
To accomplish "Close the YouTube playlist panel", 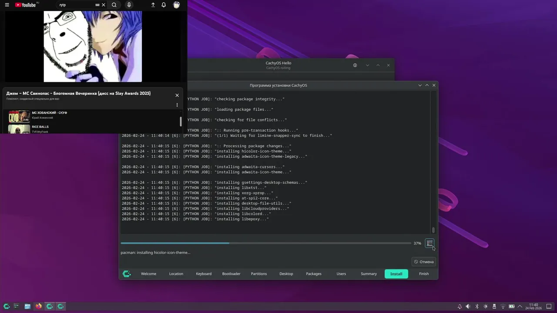I will (x=177, y=95).
